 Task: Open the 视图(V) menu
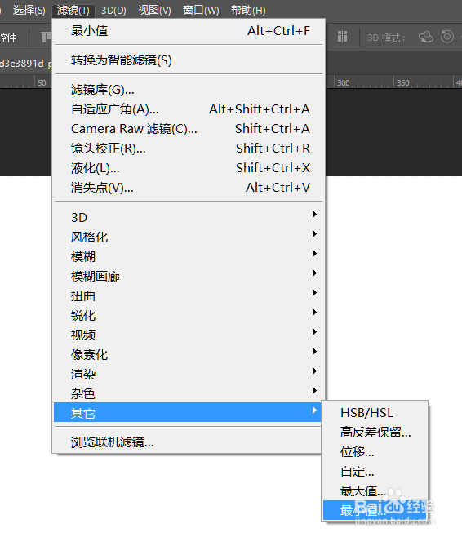point(154,10)
